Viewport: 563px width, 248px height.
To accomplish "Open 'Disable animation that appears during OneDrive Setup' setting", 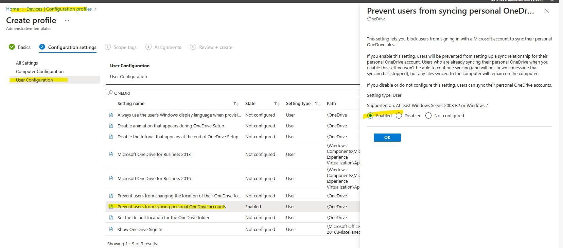I will (x=171, y=126).
